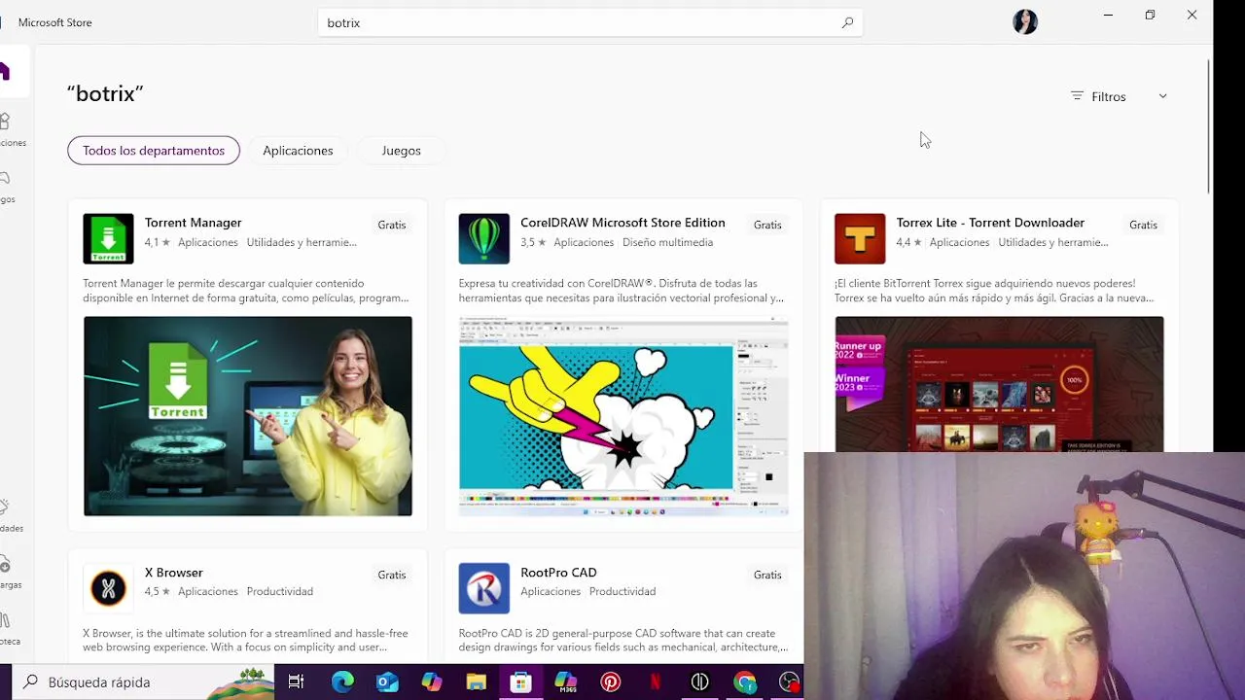Open Juegos gamepad section in left sidebar

click(8, 185)
